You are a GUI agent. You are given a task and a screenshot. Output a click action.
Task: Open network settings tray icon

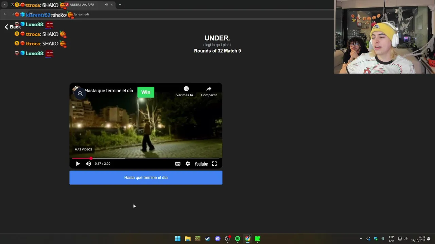coord(400,239)
